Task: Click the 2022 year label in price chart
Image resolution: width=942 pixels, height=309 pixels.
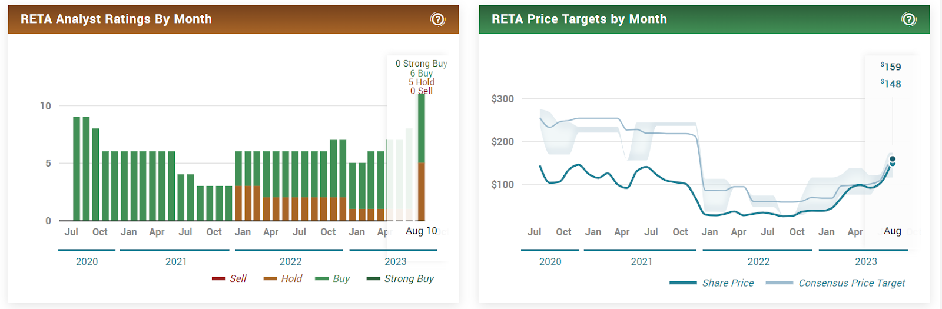Action: tap(759, 262)
